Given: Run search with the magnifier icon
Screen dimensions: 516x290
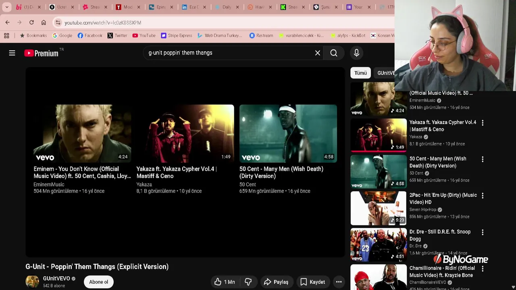Looking at the screenshot, I should point(334,53).
